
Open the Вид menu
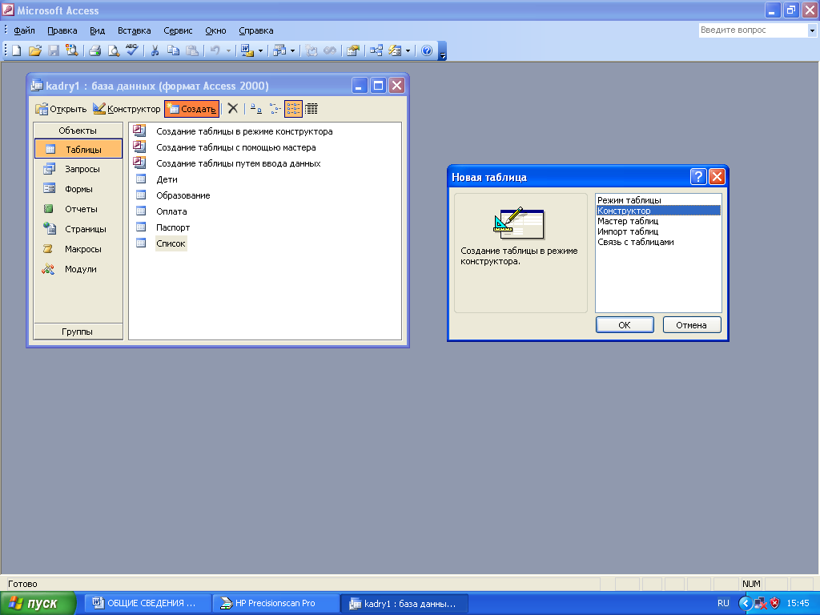(x=97, y=30)
